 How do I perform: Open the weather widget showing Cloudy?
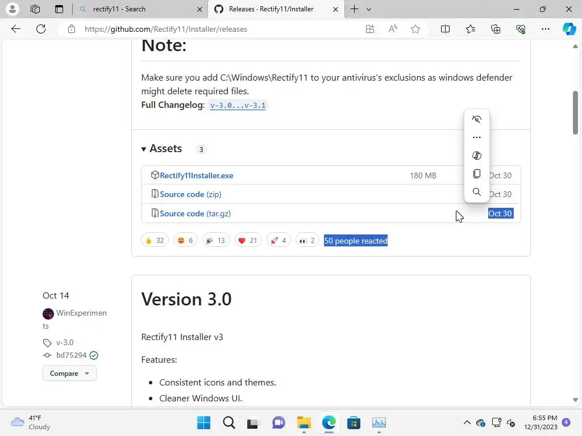point(31,422)
